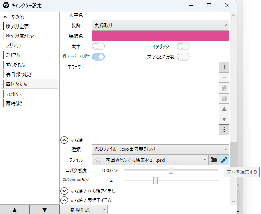This screenshot has height=214, width=261.
Task: Collapse 立ち絵 / 表情アイテム section
Action: pos(64,200)
